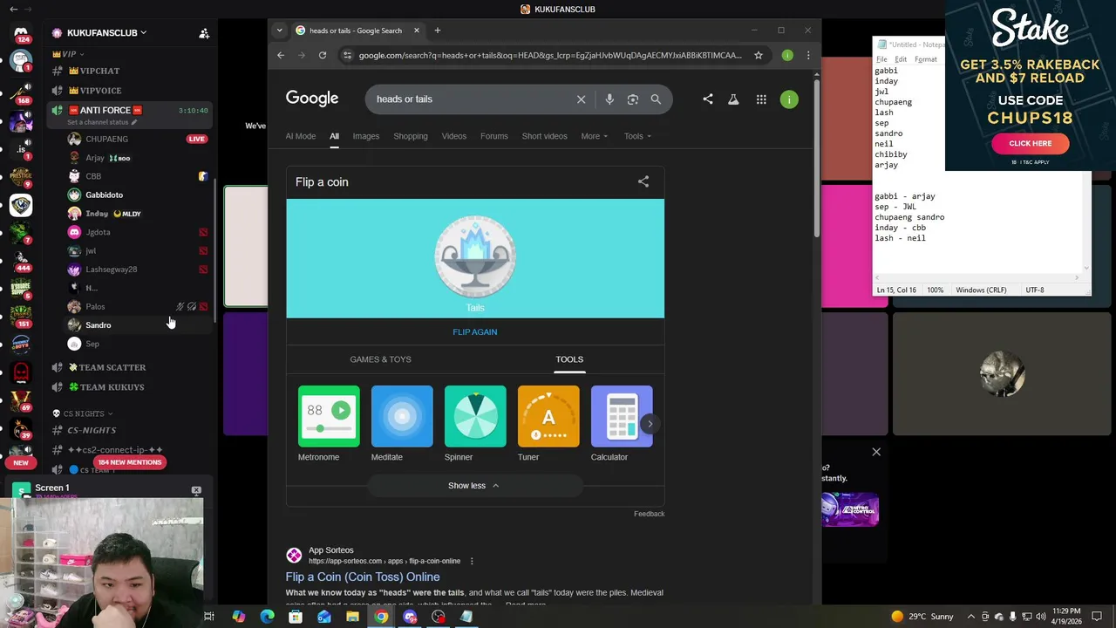Select the TOOLS tab
This screenshot has width=1116, height=628.
(x=569, y=359)
